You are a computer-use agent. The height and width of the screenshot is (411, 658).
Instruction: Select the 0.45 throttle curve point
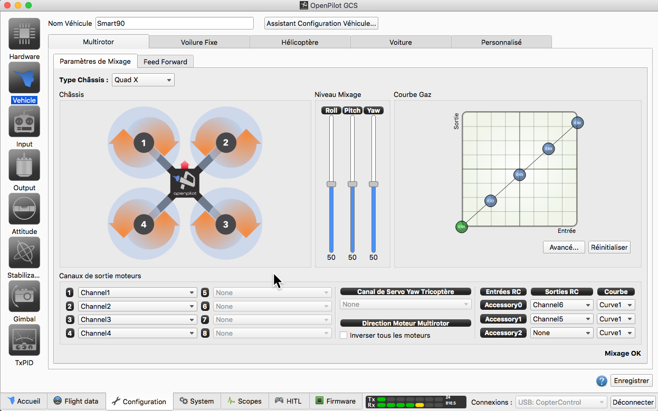[x=520, y=174]
